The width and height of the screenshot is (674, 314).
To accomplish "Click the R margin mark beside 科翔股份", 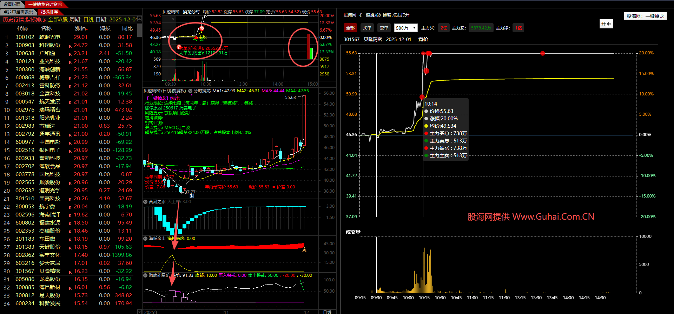I will click(70, 46).
